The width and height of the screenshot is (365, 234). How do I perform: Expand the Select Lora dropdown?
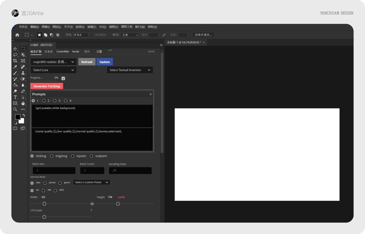click(x=53, y=70)
